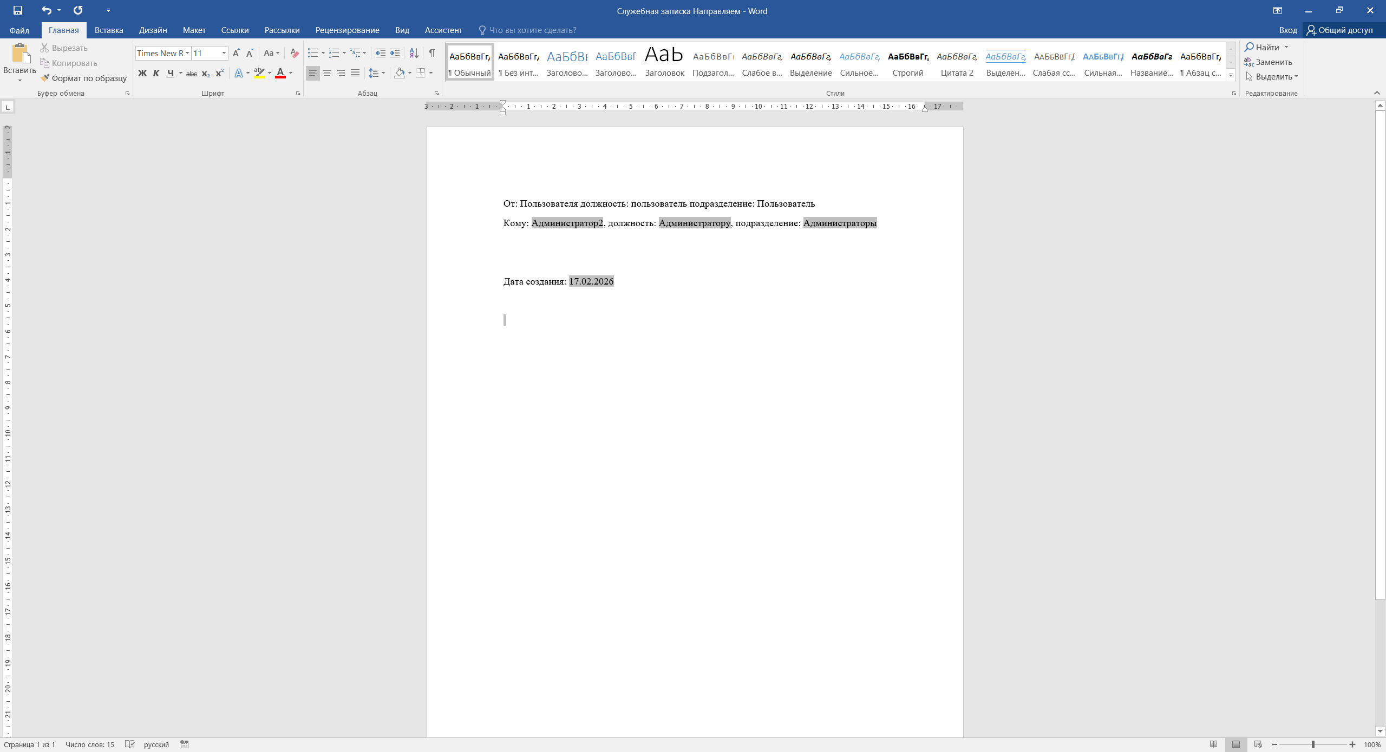Screen dimensions: 1386x752
Task: Switch to the Вставка tab
Action: (x=109, y=30)
